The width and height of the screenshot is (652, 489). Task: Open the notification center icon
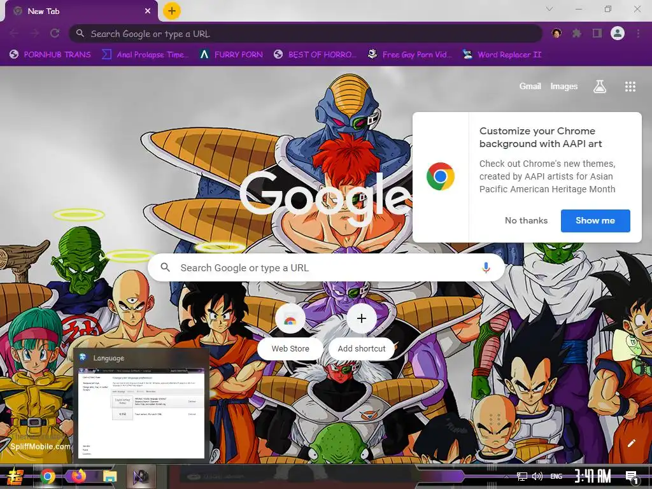(x=632, y=478)
